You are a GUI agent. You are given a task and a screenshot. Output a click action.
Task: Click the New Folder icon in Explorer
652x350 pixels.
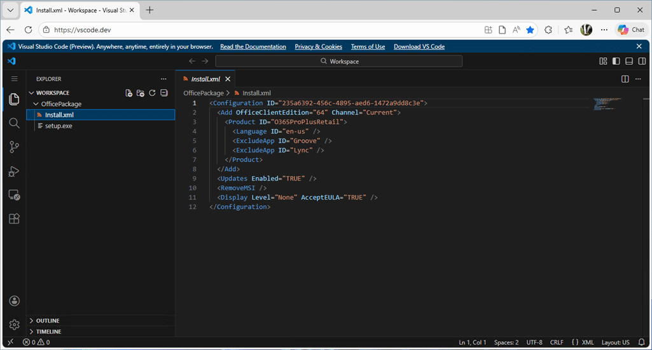tap(141, 93)
